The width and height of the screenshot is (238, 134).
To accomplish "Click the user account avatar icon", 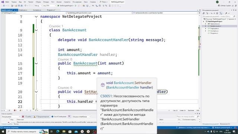I will 217,2.
